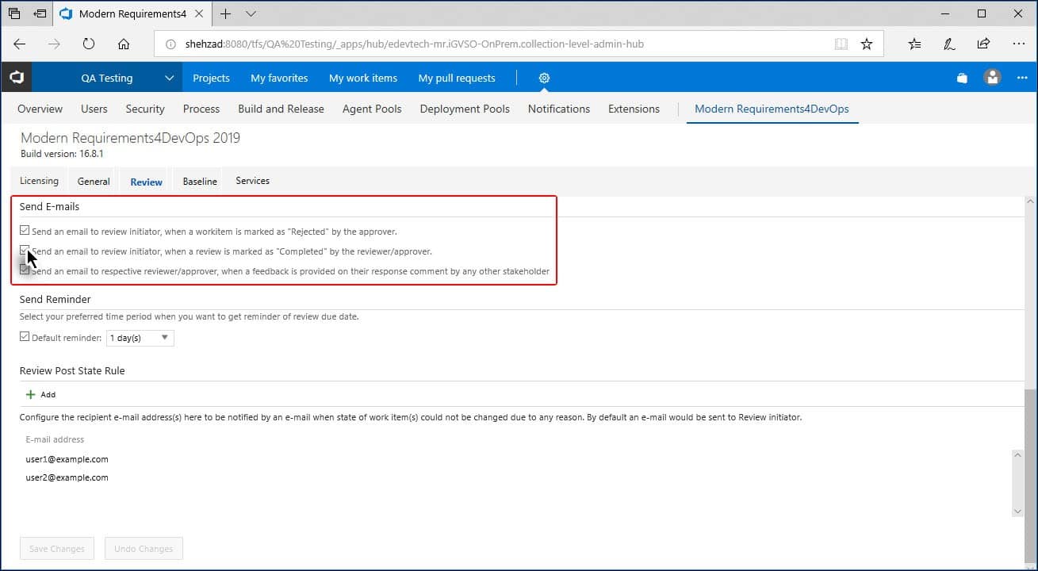Toggle email when workitem marked Rejected
The image size is (1038, 571).
25,231
